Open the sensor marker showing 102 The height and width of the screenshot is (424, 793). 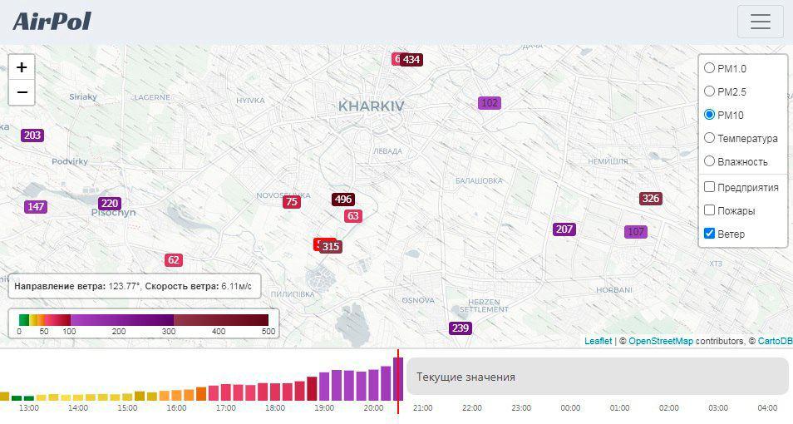tap(490, 103)
